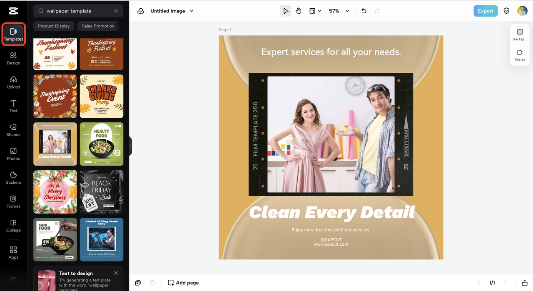The width and height of the screenshot is (533, 291).
Task: Filter by Sales Promotion
Action: (x=98, y=26)
